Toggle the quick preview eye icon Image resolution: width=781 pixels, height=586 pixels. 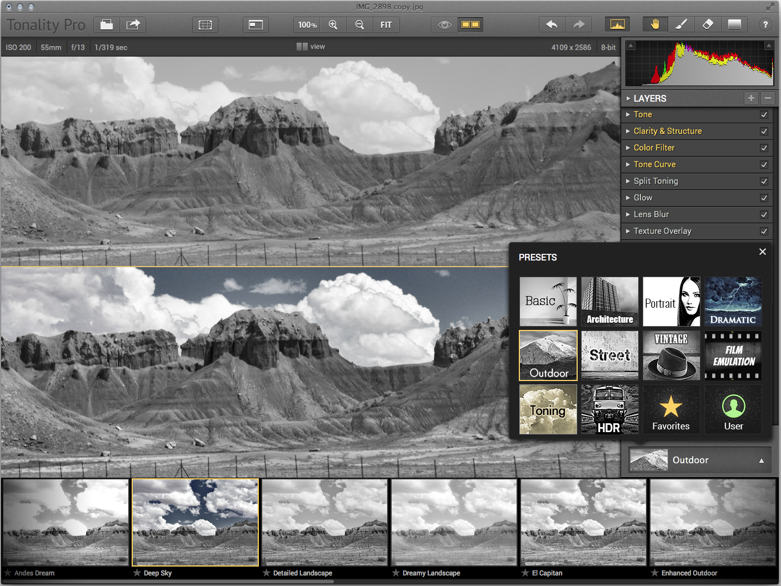(444, 24)
